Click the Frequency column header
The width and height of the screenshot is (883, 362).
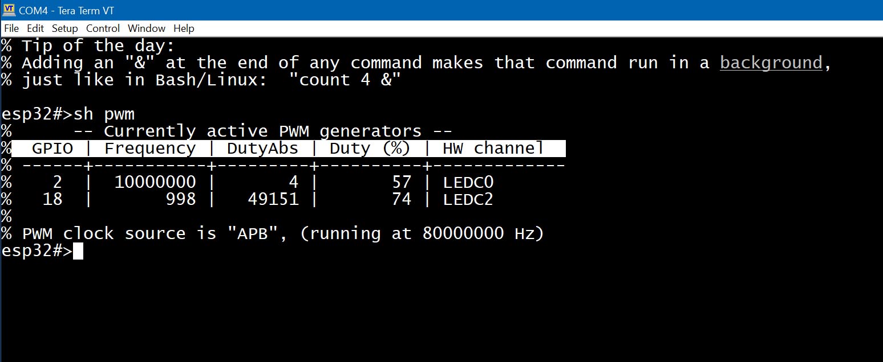pos(150,149)
